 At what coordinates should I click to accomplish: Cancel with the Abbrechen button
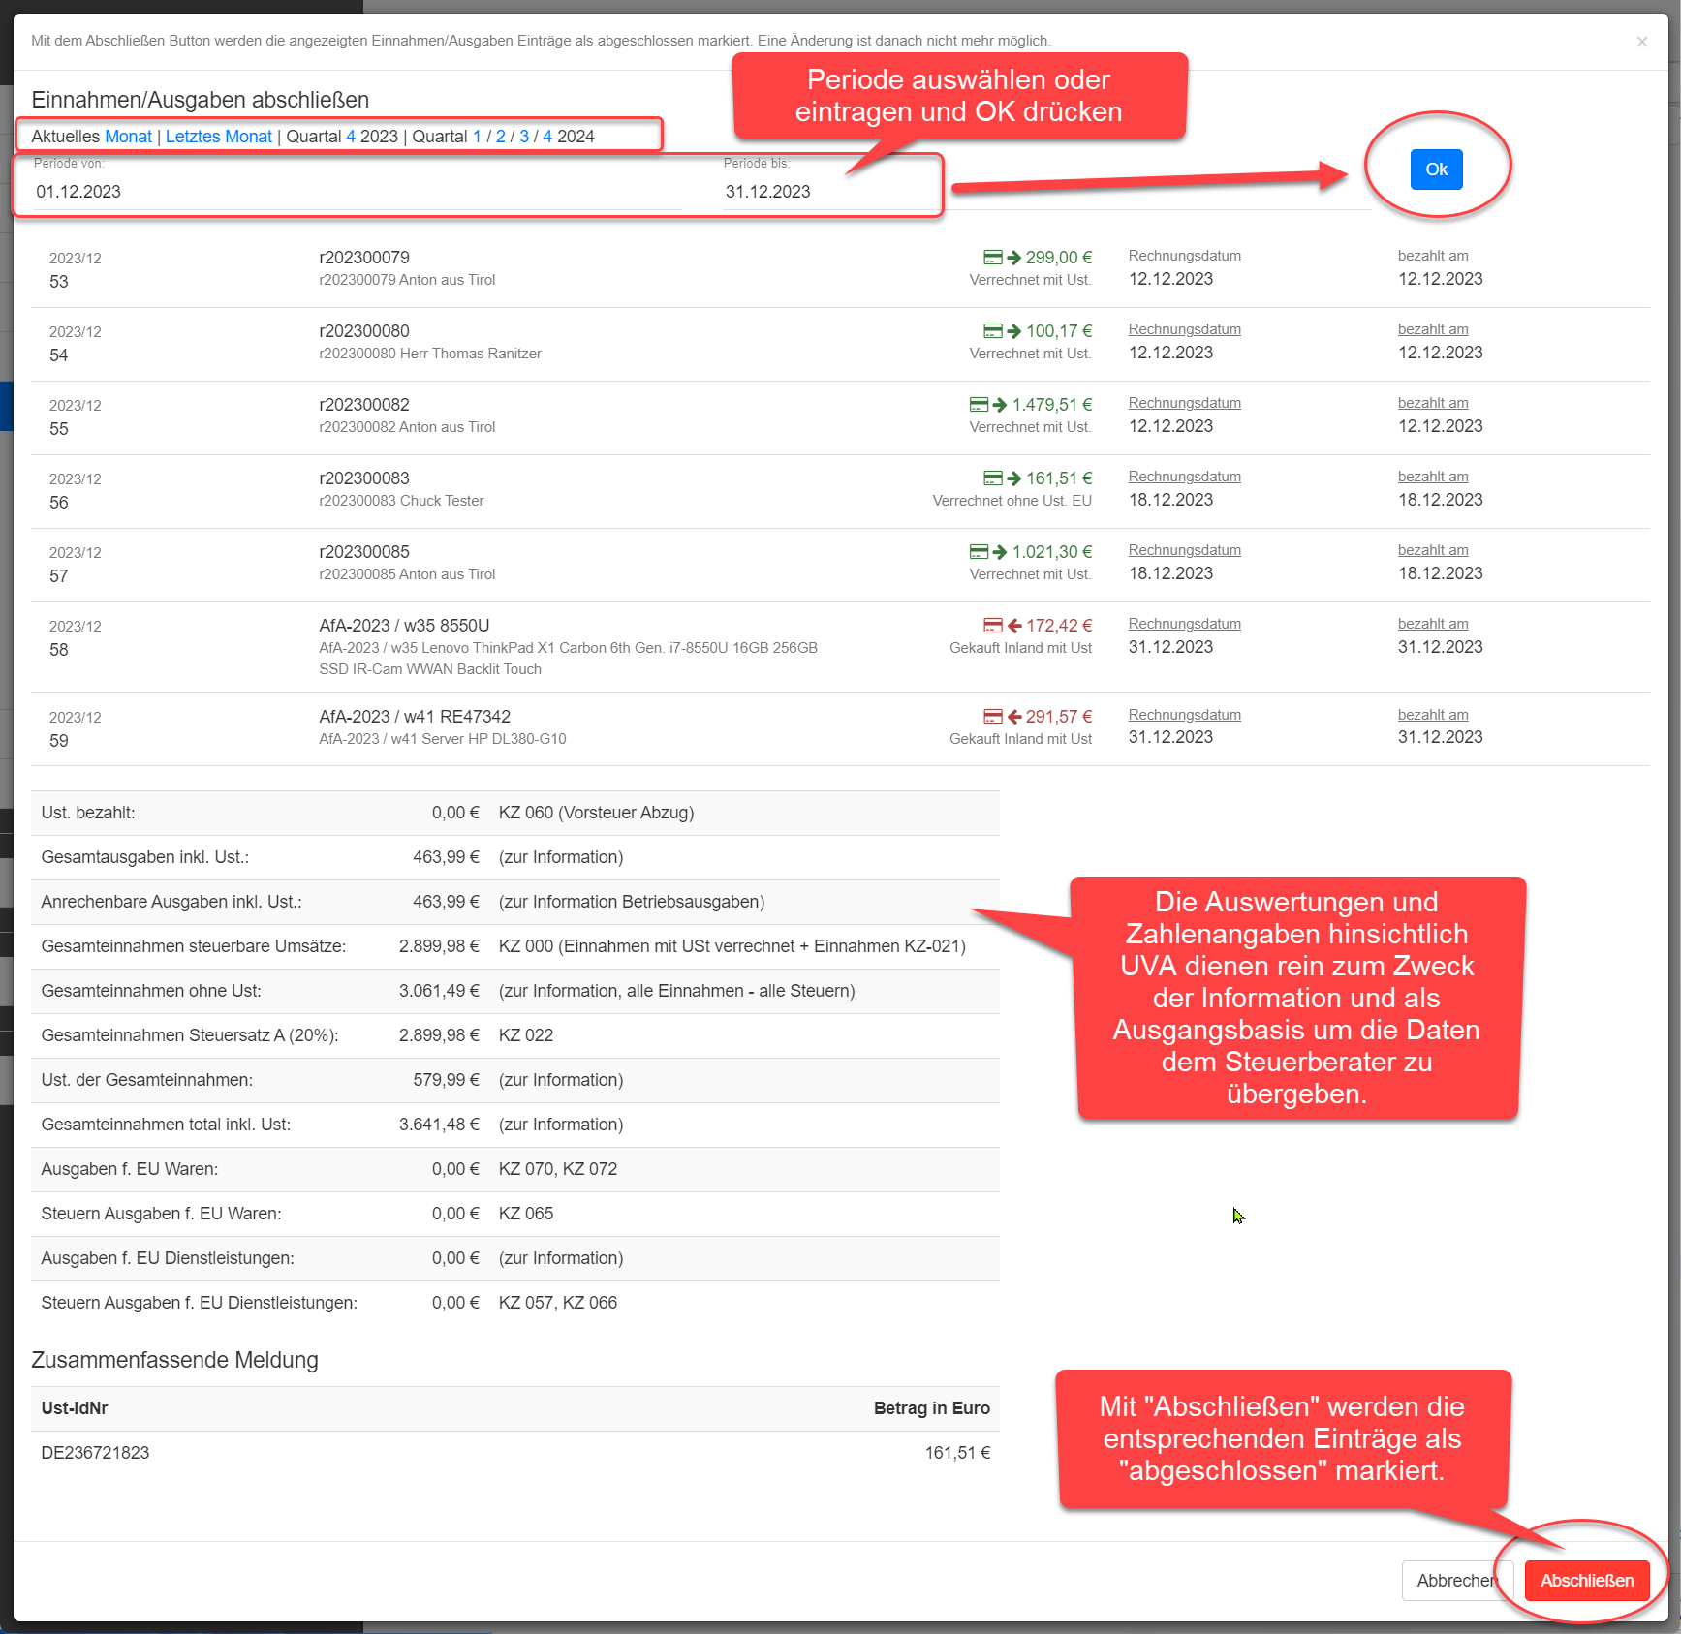[1453, 1581]
